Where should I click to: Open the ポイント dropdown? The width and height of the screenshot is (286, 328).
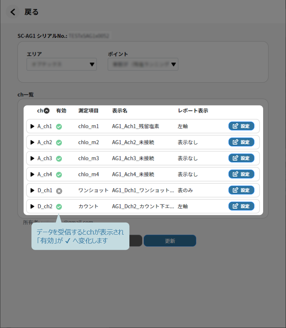click(x=143, y=64)
